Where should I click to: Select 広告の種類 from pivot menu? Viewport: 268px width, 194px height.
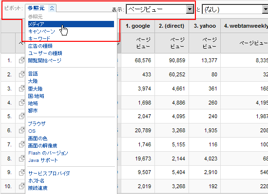pos(40,46)
